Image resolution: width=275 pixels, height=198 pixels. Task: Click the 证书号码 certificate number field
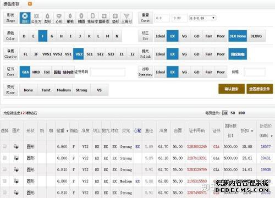108,72
